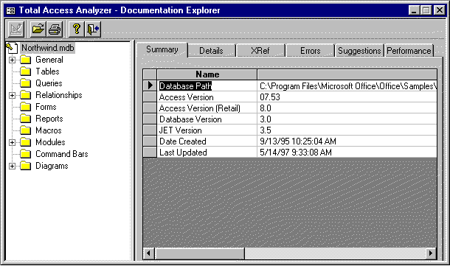The image size is (450, 266).
Task: Click the Queries folder icon
Action: point(26,83)
